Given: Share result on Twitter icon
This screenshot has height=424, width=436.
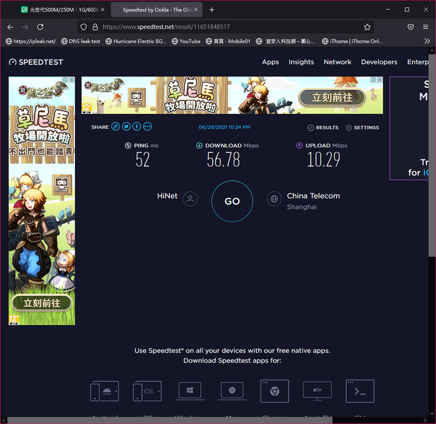Looking at the screenshot, I should coord(126,127).
